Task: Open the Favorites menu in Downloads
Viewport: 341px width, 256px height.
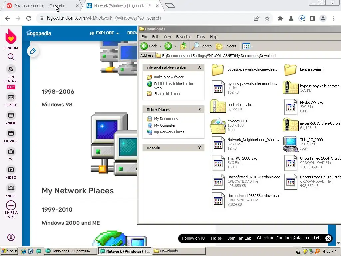Action: tap(183, 37)
